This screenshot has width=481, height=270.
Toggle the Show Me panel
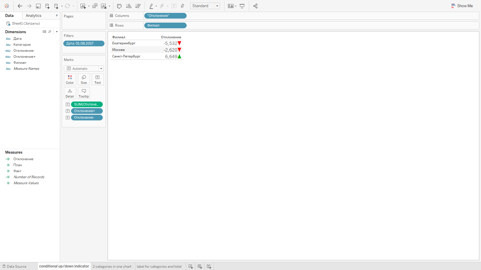[x=462, y=6]
